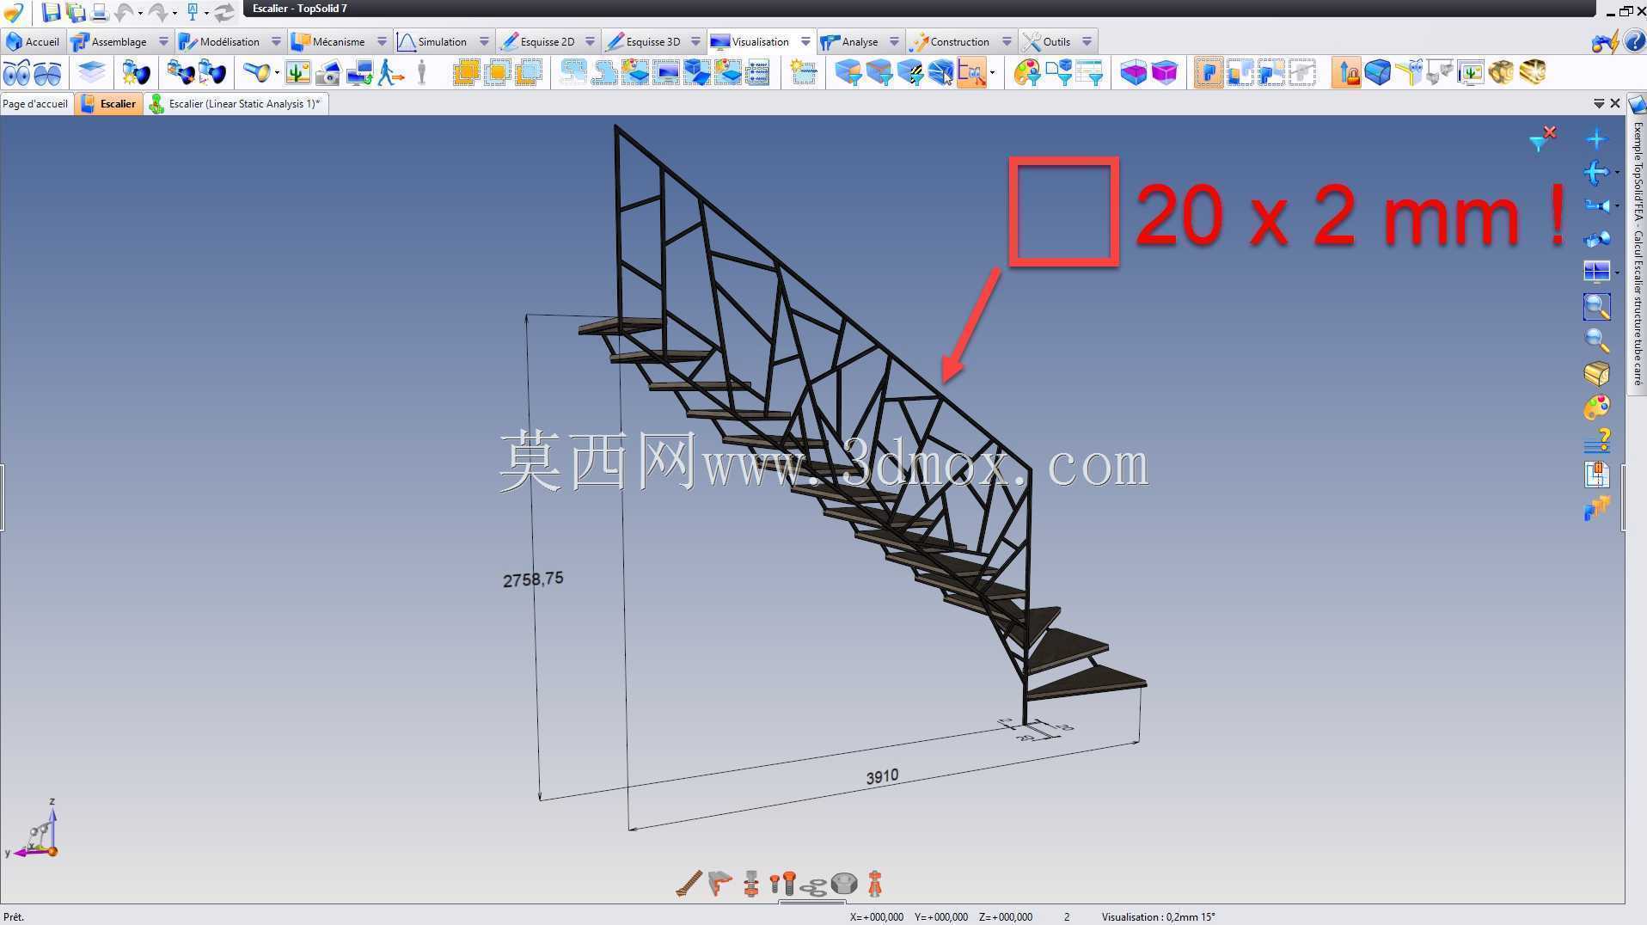The width and height of the screenshot is (1647, 925).
Task: Click the flashlight lighting icon
Action: pos(256,73)
